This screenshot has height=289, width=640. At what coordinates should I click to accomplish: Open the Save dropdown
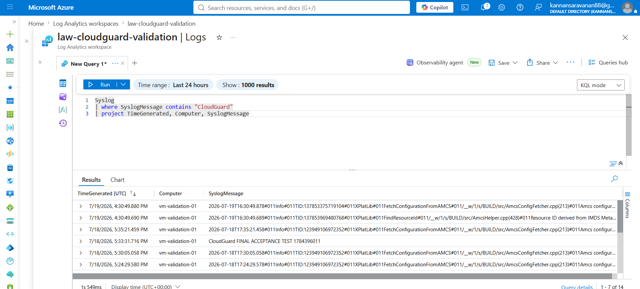tap(515, 63)
